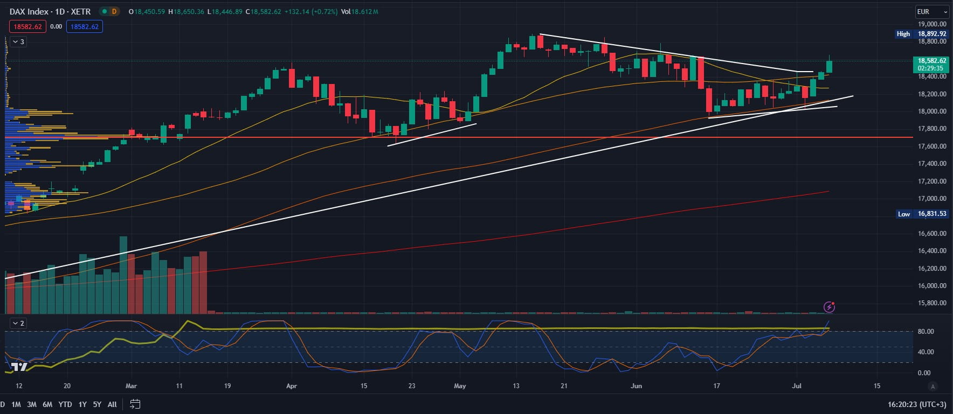The width and height of the screenshot is (953, 414).
Task: Click the red sell price 18582.62 button
Action: [27, 26]
